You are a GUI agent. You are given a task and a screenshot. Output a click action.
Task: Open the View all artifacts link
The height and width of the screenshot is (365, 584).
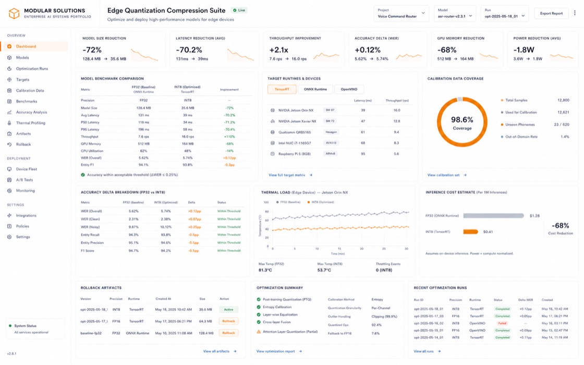pos(220,351)
